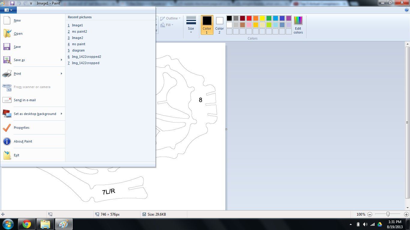Open the Windows Start menu
This screenshot has height=230, width=410.
8,224
